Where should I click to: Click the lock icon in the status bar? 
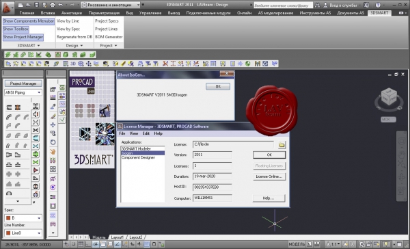coord(369,244)
